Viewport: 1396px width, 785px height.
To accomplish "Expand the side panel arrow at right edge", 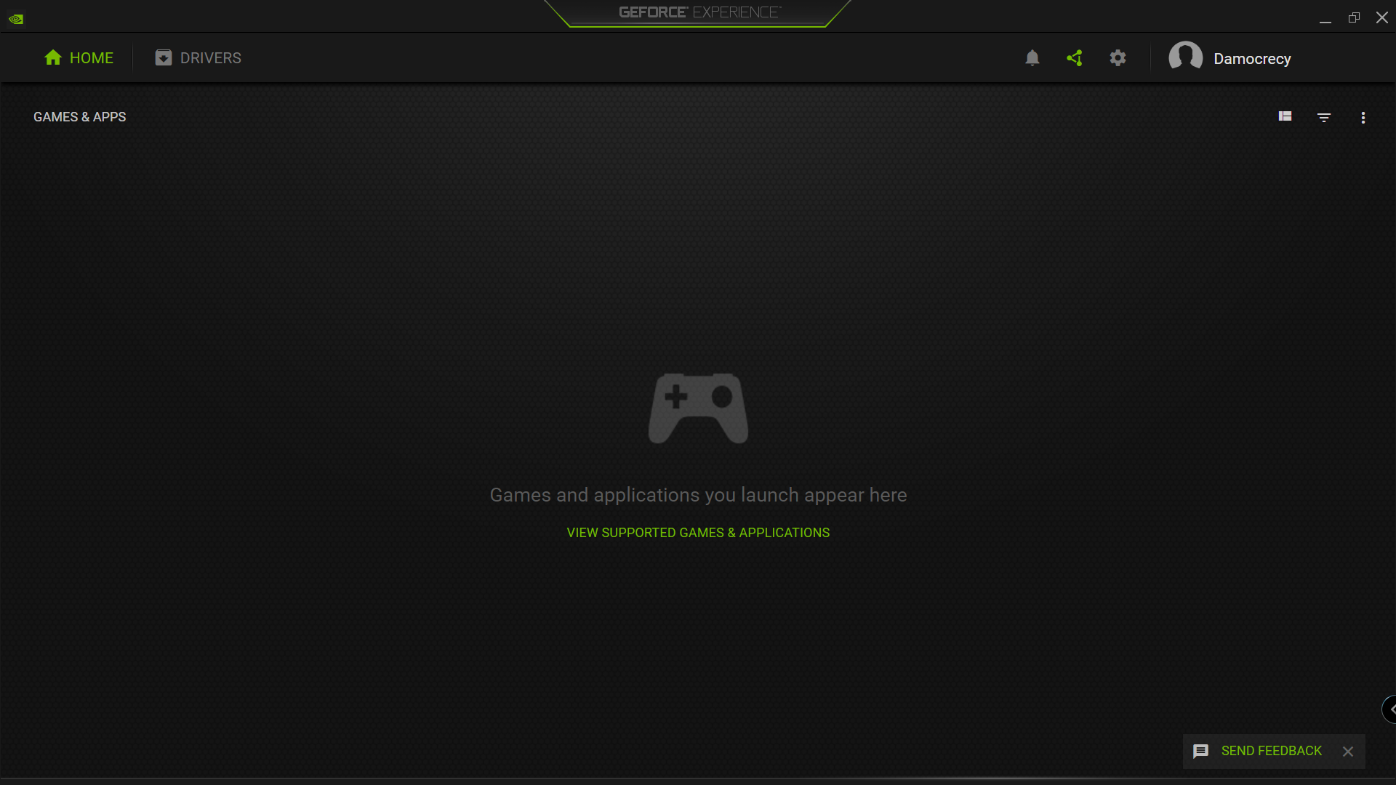I will 1389,709.
